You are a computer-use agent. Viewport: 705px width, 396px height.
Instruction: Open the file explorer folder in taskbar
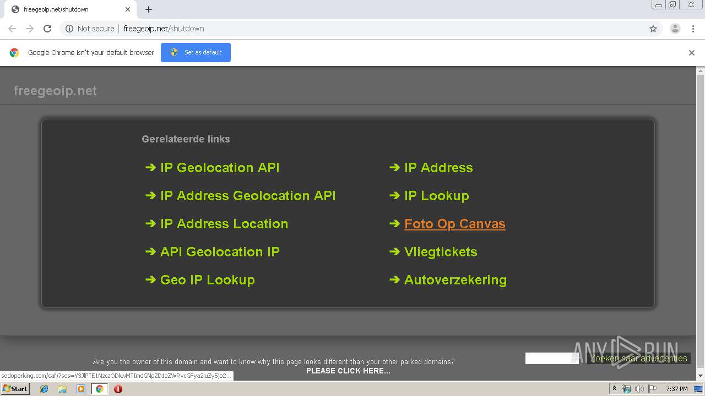[62, 389]
